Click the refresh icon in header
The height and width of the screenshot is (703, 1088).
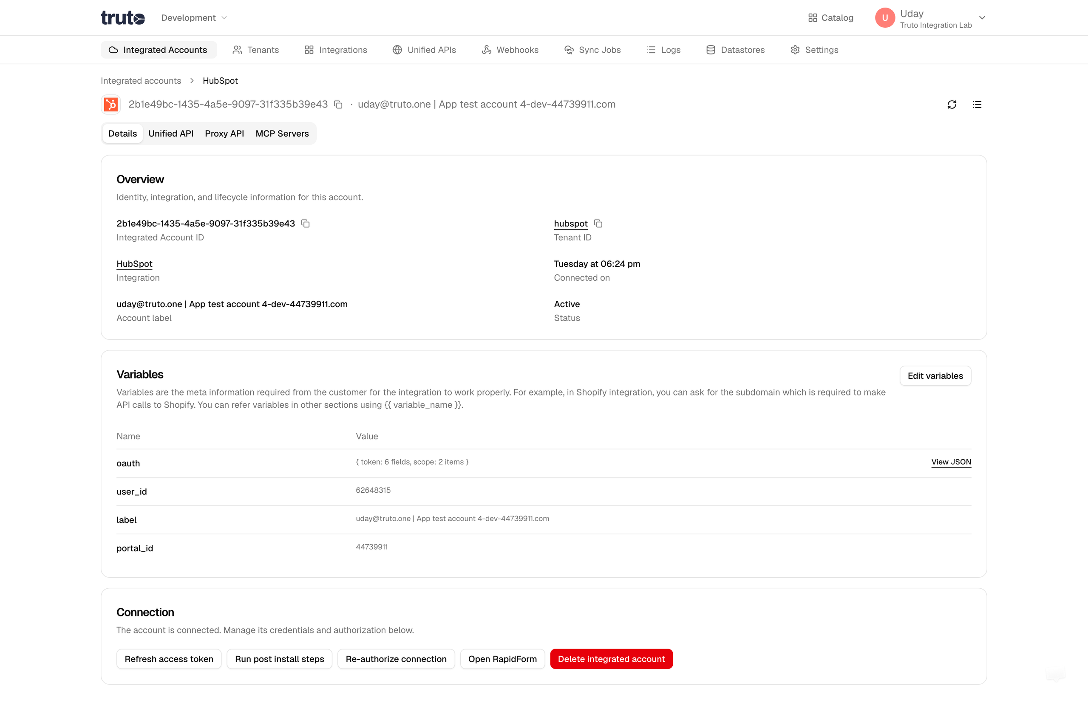[952, 104]
